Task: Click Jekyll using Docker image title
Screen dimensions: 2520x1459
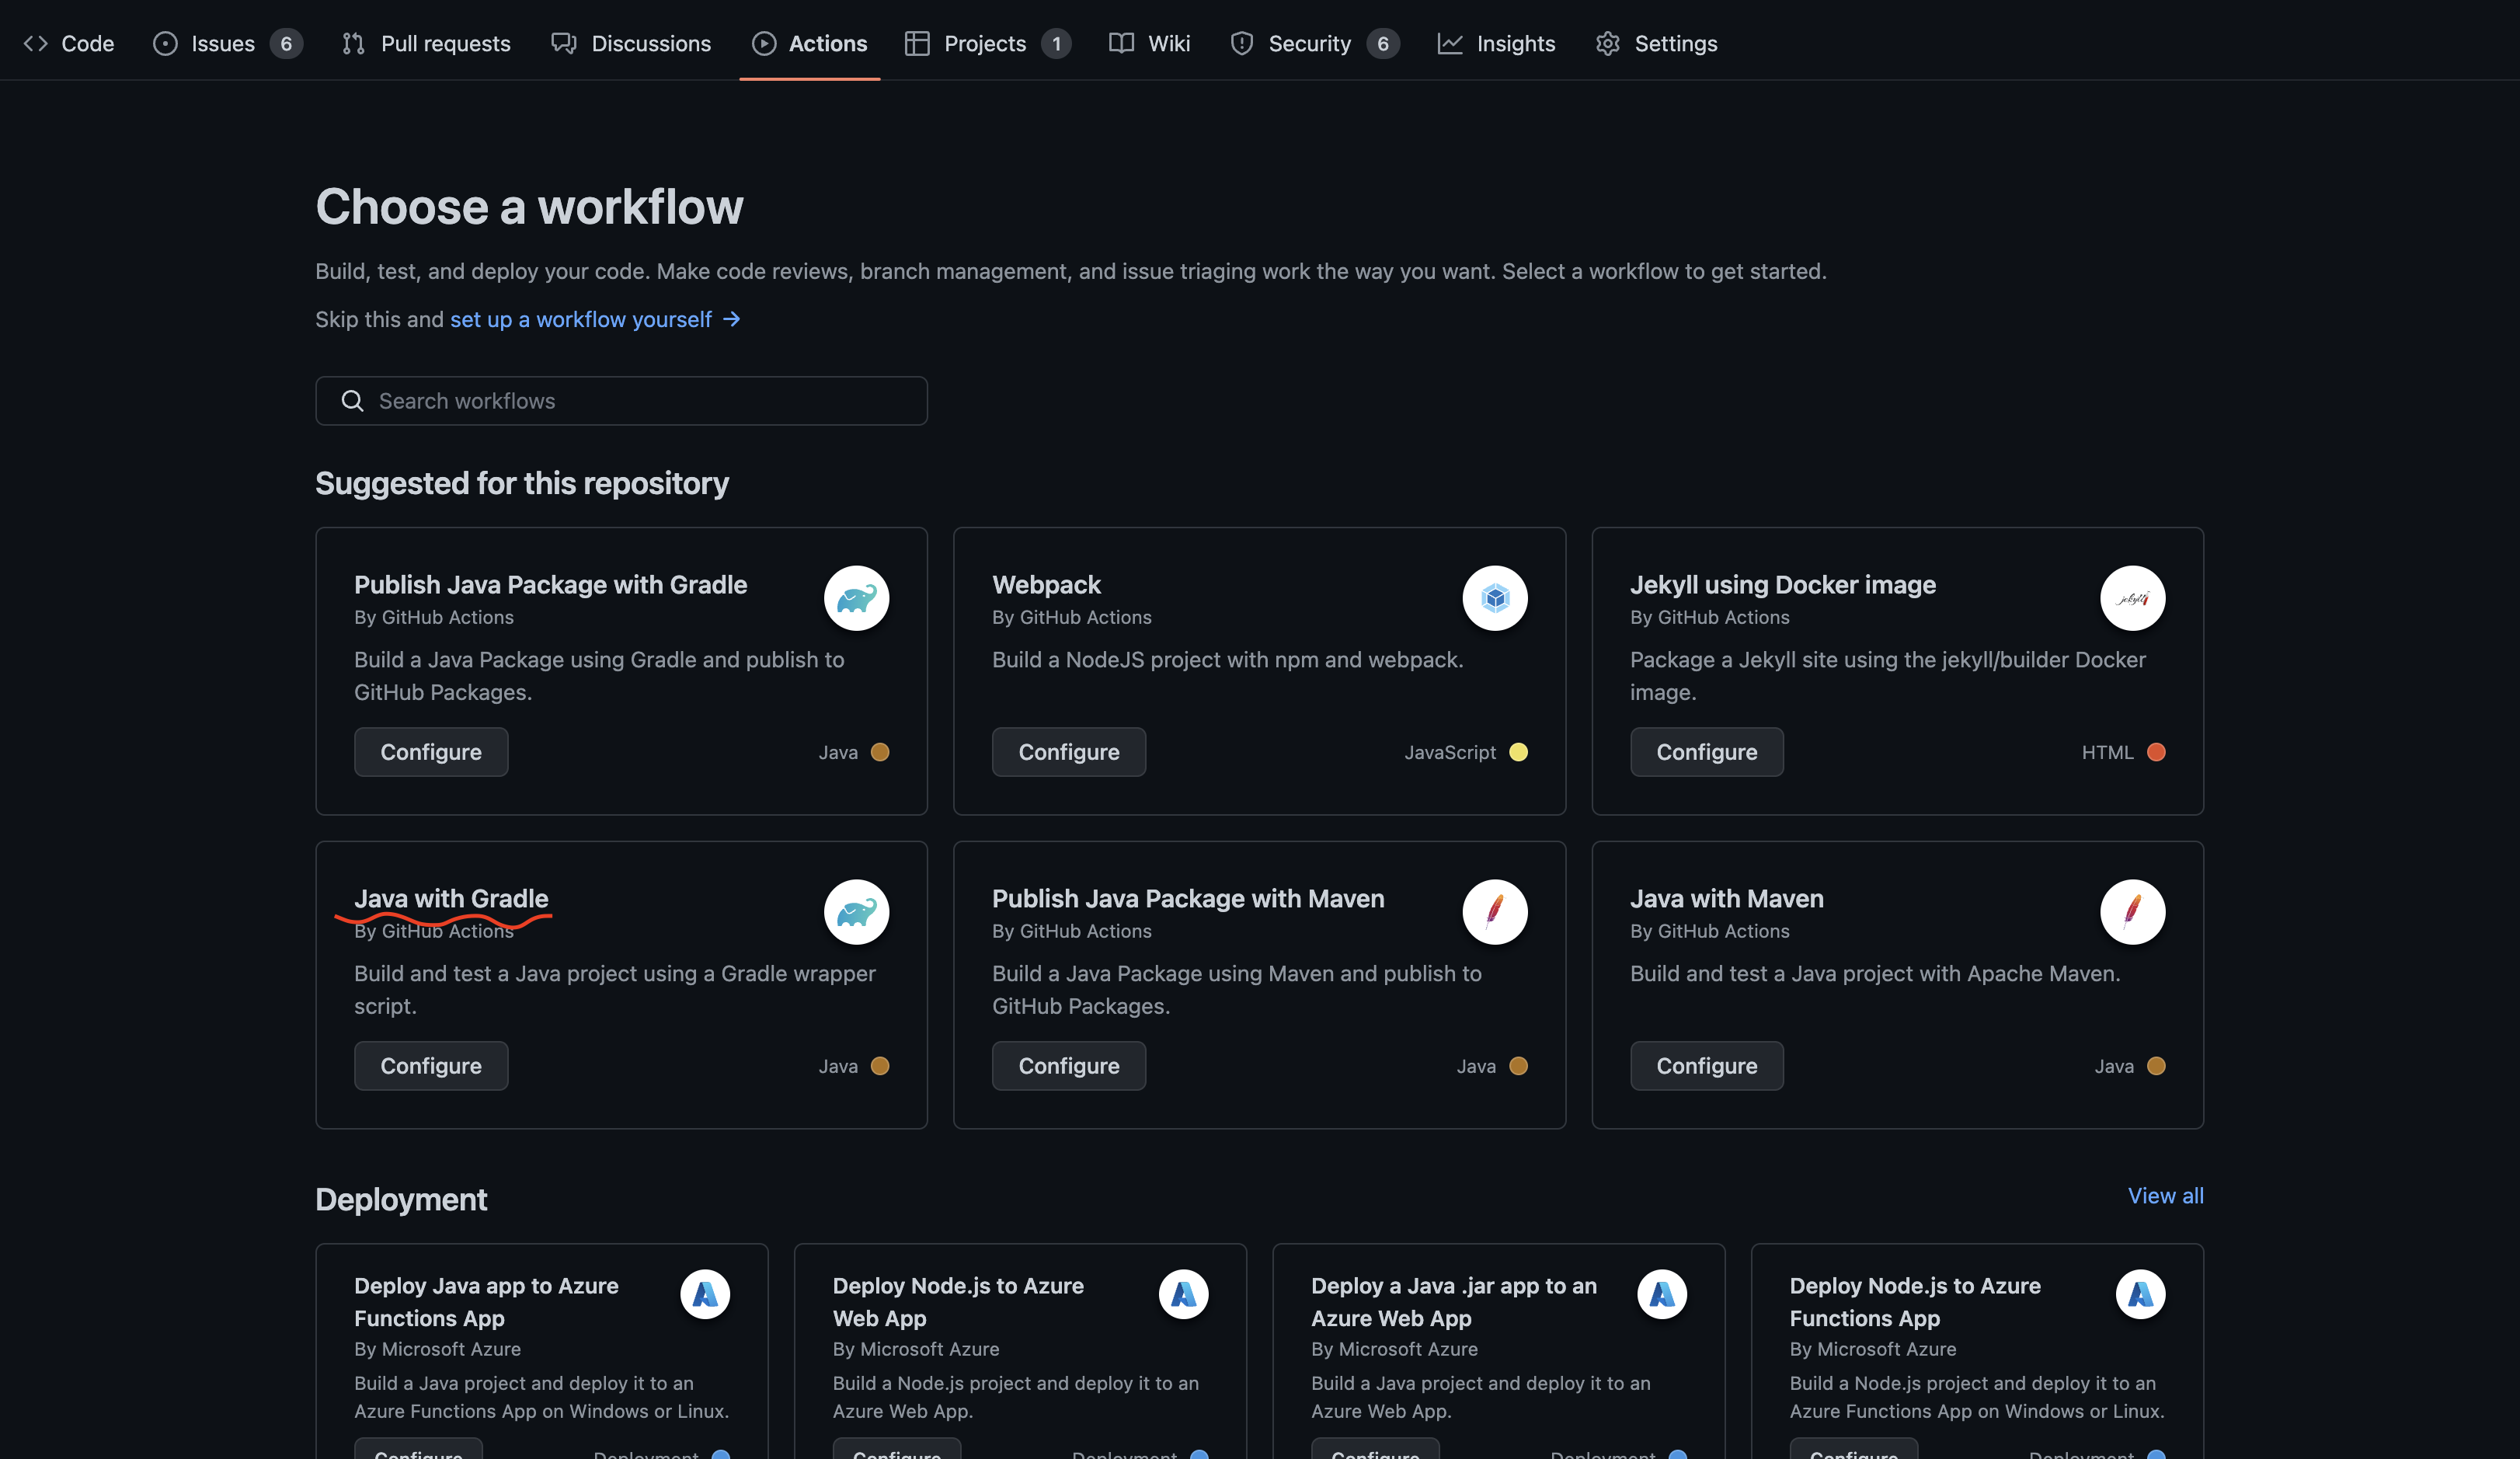Action: point(1783,585)
